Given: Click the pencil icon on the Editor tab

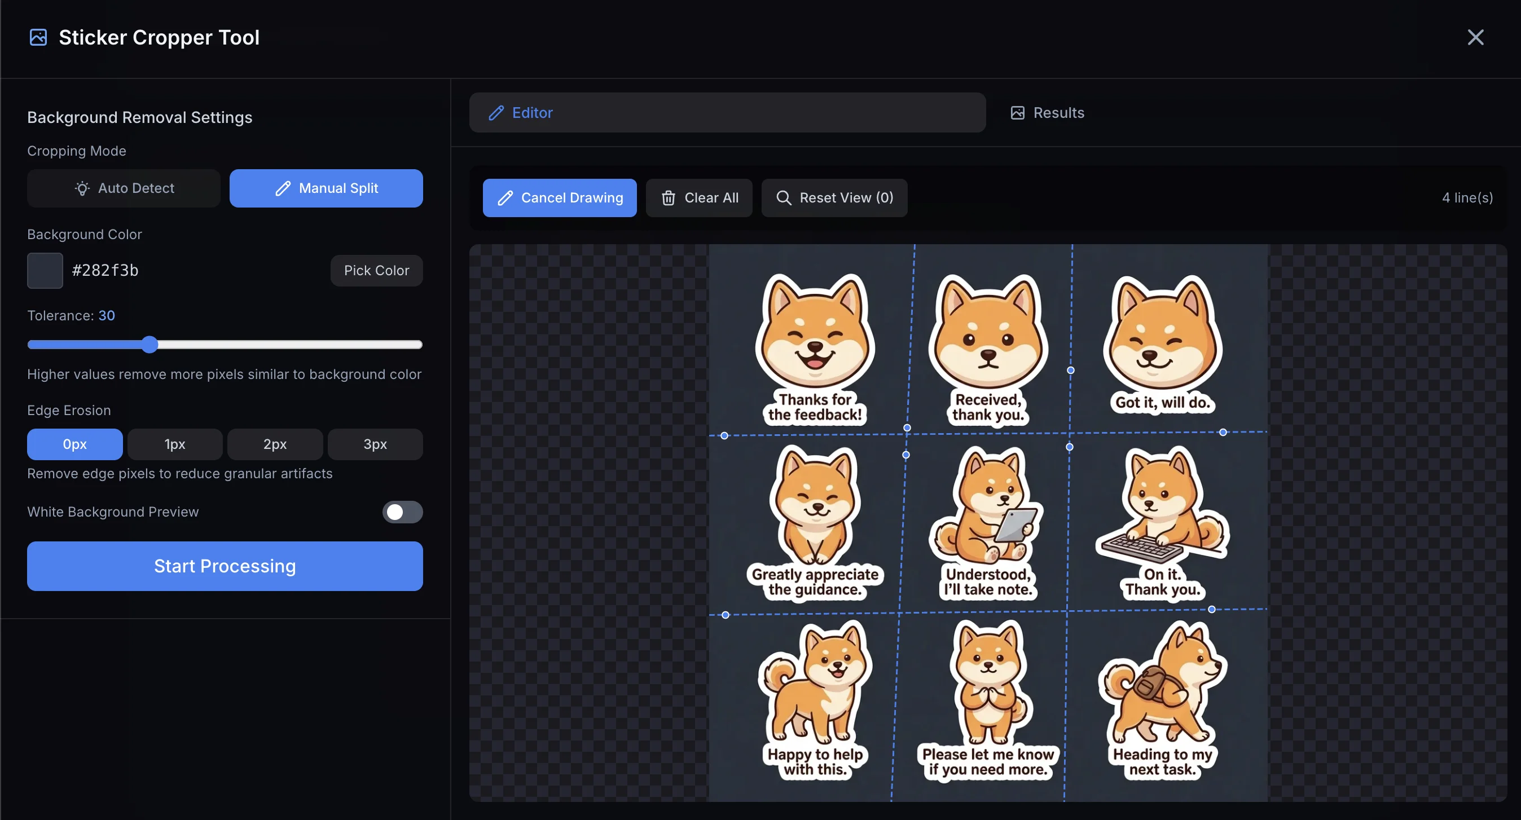Looking at the screenshot, I should pyautogui.click(x=496, y=113).
